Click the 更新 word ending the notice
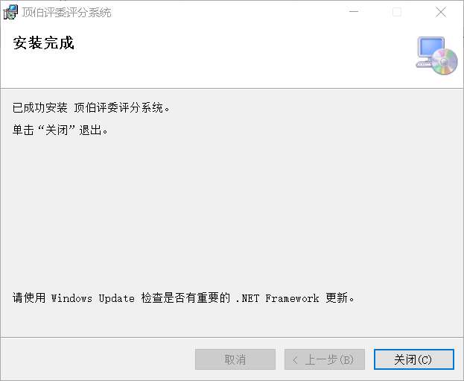 point(337,297)
